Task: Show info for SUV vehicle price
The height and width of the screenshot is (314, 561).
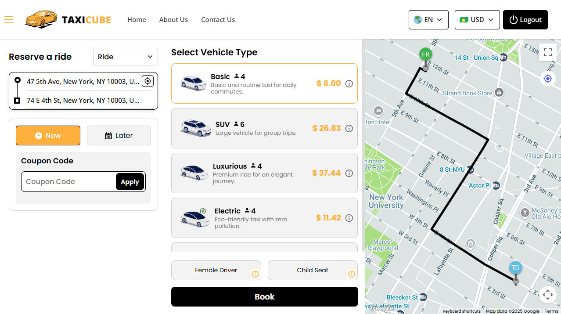Action: [349, 128]
